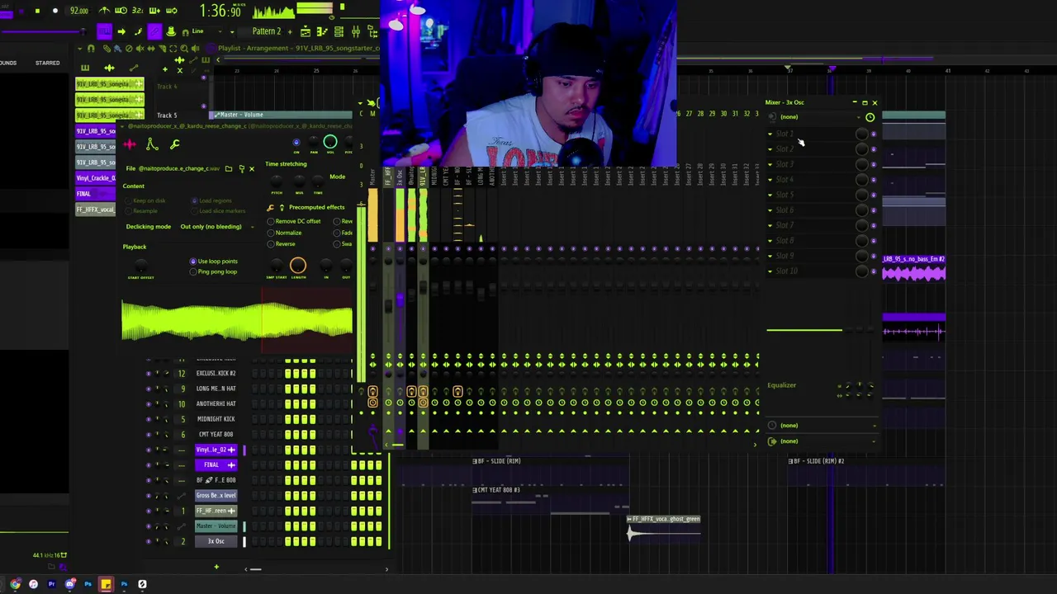
Task: Select the Master - Volume channel button
Action: 216,526
